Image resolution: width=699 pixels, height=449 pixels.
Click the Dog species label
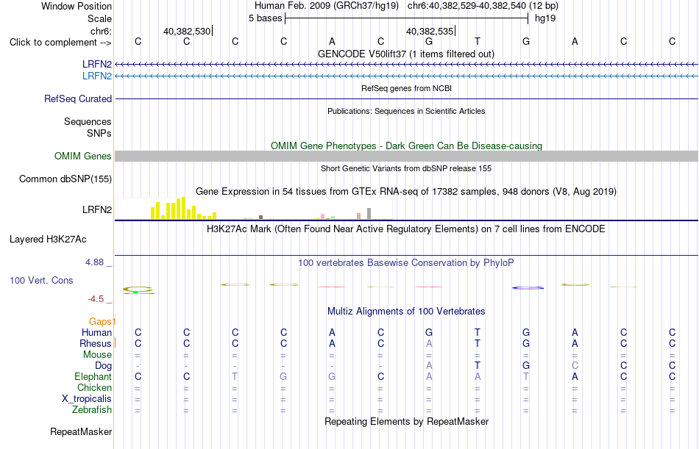(103, 366)
